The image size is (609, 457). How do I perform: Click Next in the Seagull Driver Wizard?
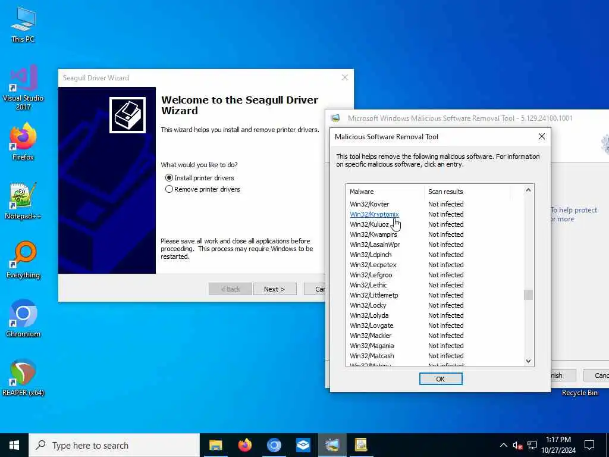(x=275, y=289)
